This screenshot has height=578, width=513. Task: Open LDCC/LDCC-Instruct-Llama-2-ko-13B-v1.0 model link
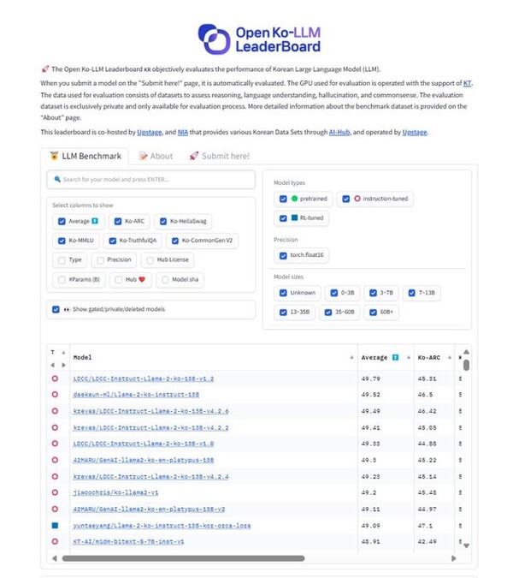(144, 444)
